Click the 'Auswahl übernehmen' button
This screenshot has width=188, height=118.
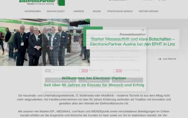(x=60, y=80)
